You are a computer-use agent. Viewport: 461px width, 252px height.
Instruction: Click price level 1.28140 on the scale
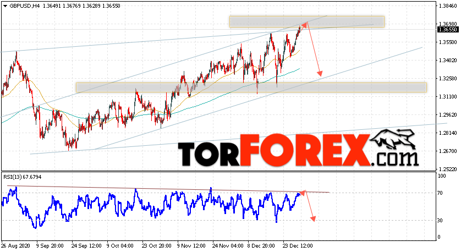coord(448,133)
